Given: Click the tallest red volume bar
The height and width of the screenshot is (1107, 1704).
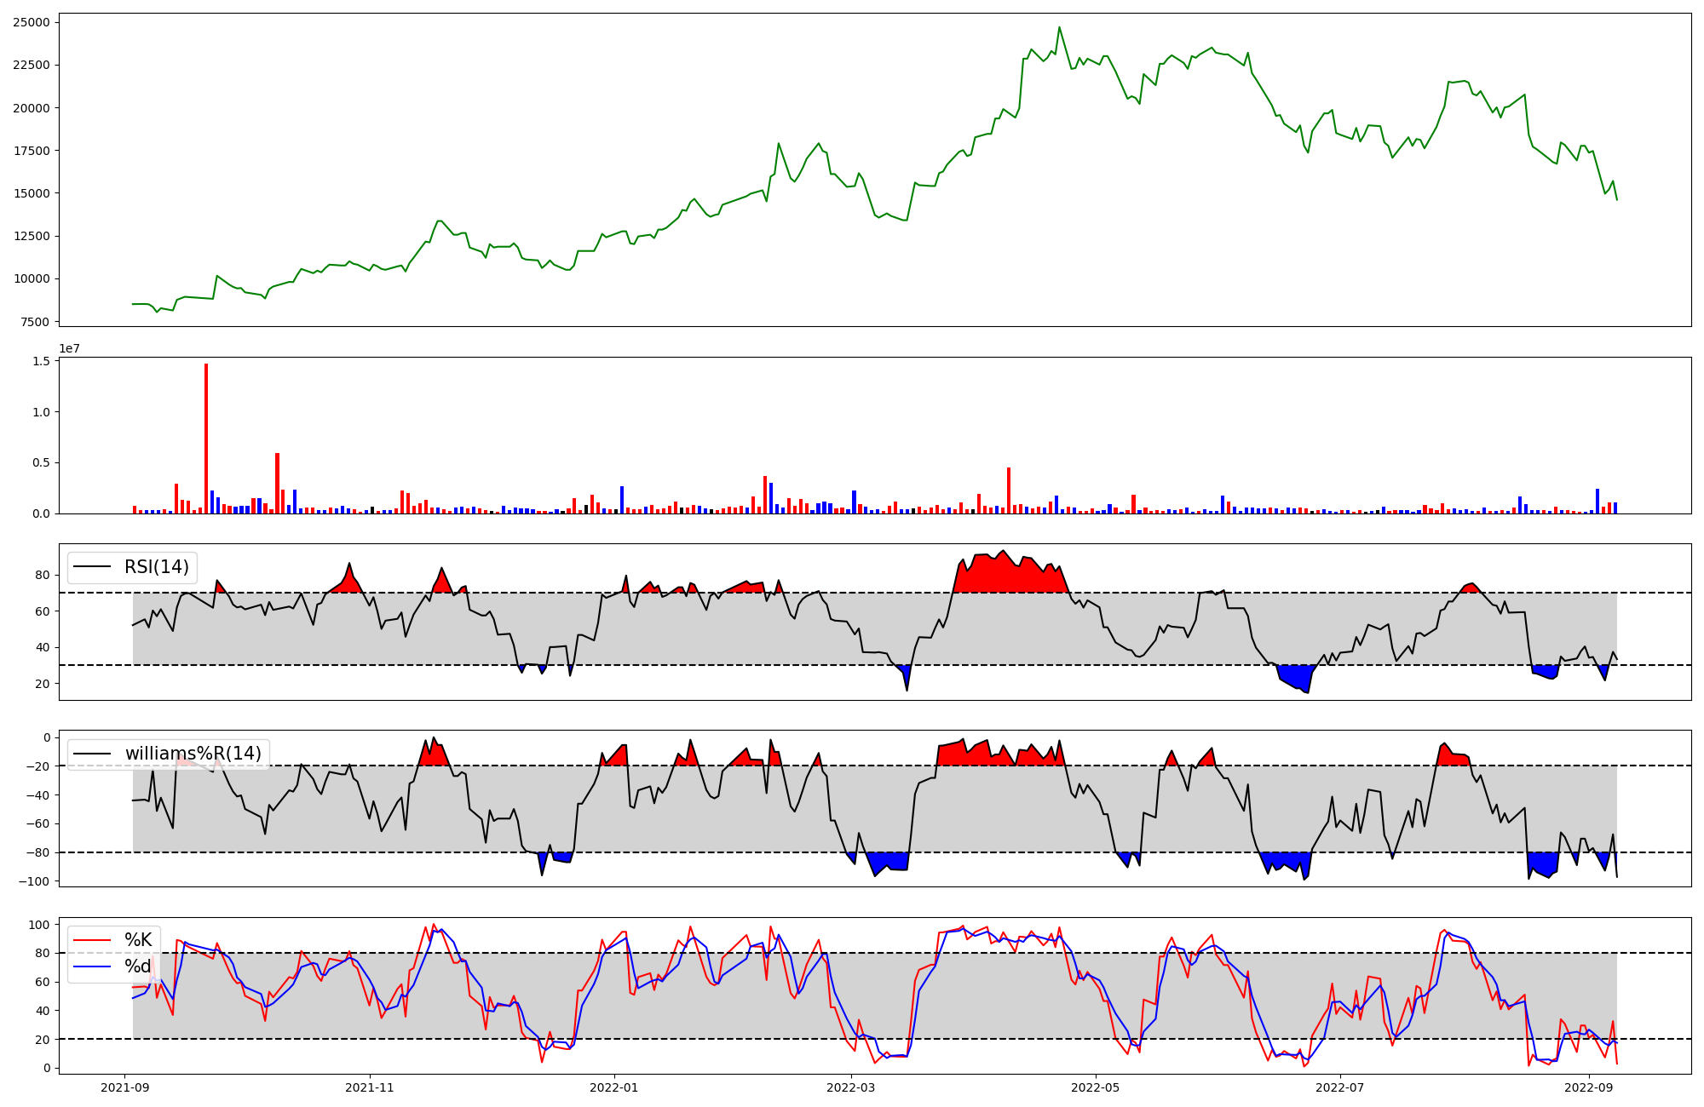Looking at the screenshot, I should (x=206, y=439).
